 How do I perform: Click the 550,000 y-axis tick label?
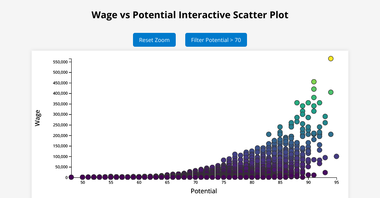pyautogui.click(x=60, y=62)
